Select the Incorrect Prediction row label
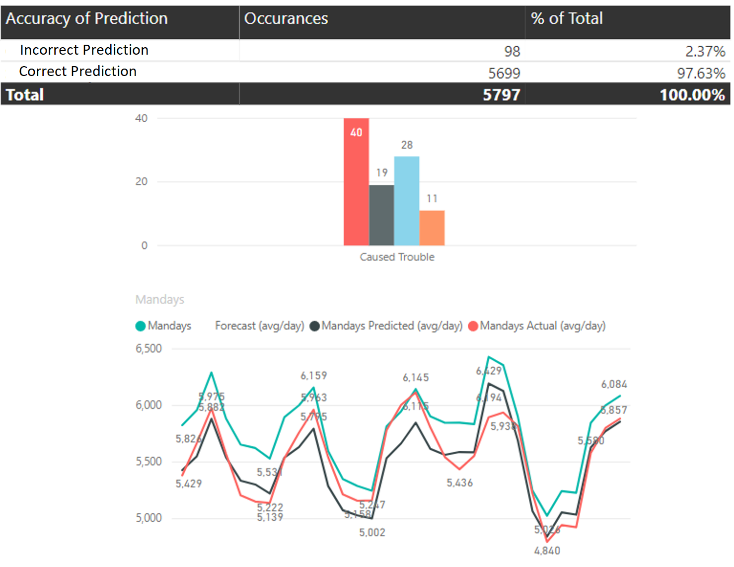Viewport: 734px width, 567px height. [84, 50]
